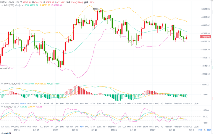Image resolution: width=213 pixels, height=134 pixels.
Task: Select BOLL tab in bottom indicator row
Action: click(x=99, y=127)
